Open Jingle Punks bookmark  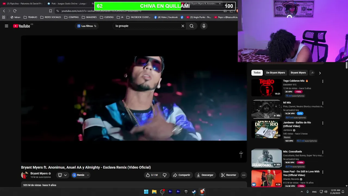[x=198, y=17]
